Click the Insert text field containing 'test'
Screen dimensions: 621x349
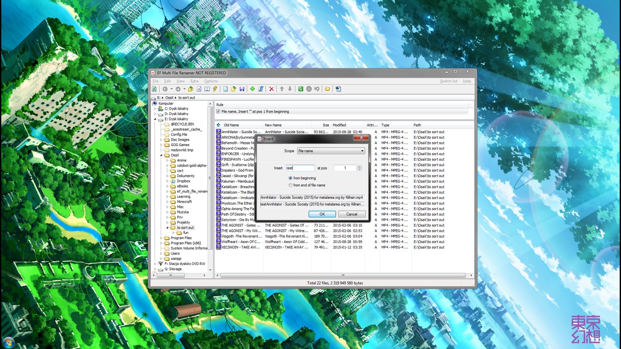[300, 168]
